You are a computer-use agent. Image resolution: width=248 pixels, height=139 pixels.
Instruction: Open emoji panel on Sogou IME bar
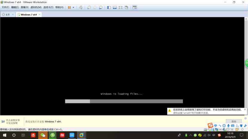pyautogui.click(x=224, y=126)
